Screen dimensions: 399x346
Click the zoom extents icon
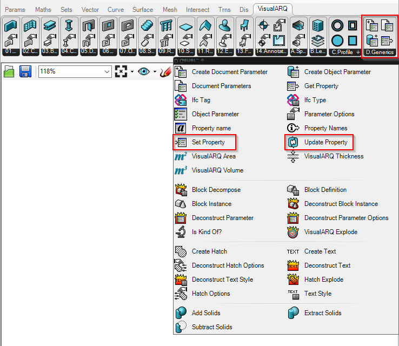tap(121, 71)
